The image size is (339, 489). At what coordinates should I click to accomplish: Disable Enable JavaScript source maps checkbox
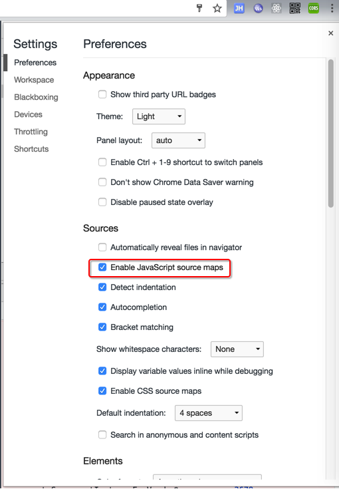[x=102, y=267]
